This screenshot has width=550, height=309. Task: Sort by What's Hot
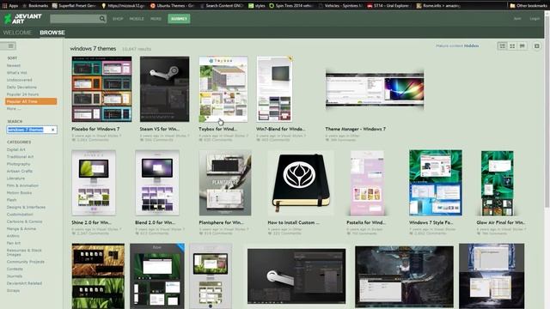17,72
